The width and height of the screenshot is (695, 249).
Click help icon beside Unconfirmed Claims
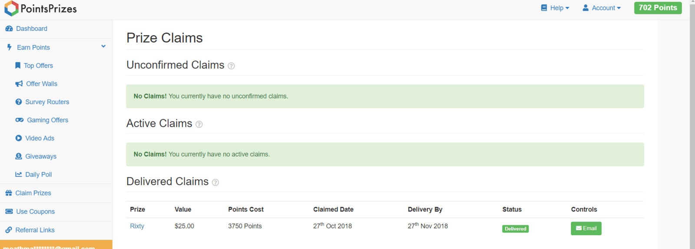[232, 66]
